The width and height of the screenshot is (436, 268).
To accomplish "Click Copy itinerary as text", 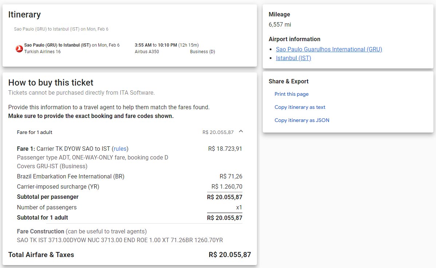I will tap(300, 107).
